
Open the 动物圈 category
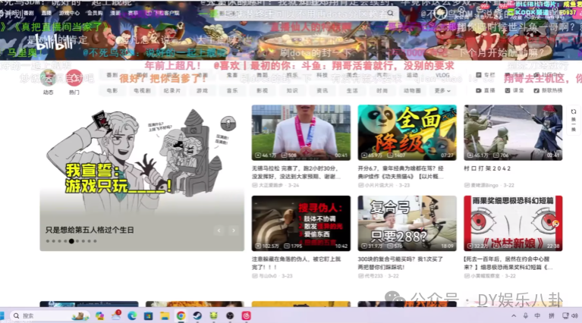click(x=412, y=90)
